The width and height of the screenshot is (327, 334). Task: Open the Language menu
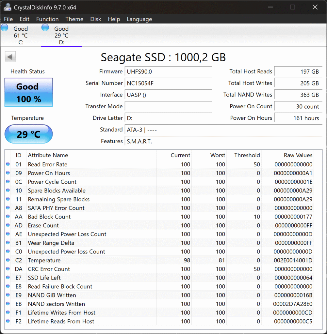pos(139,19)
